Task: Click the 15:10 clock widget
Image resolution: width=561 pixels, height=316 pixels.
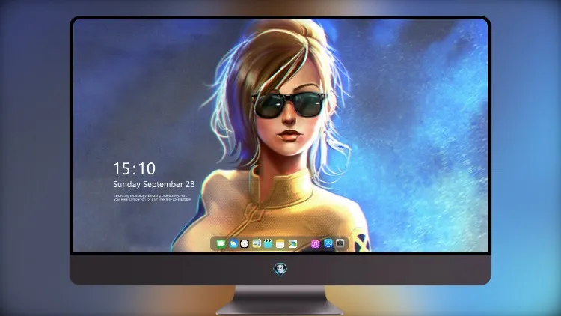Action: point(135,168)
